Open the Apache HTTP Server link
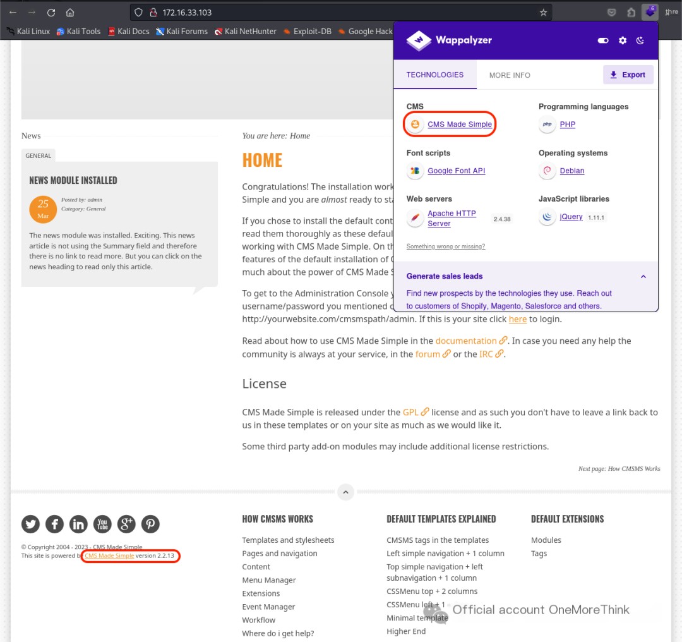This screenshot has width=682, height=642. click(x=452, y=218)
